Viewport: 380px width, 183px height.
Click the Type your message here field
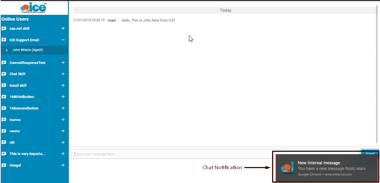(171, 154)
